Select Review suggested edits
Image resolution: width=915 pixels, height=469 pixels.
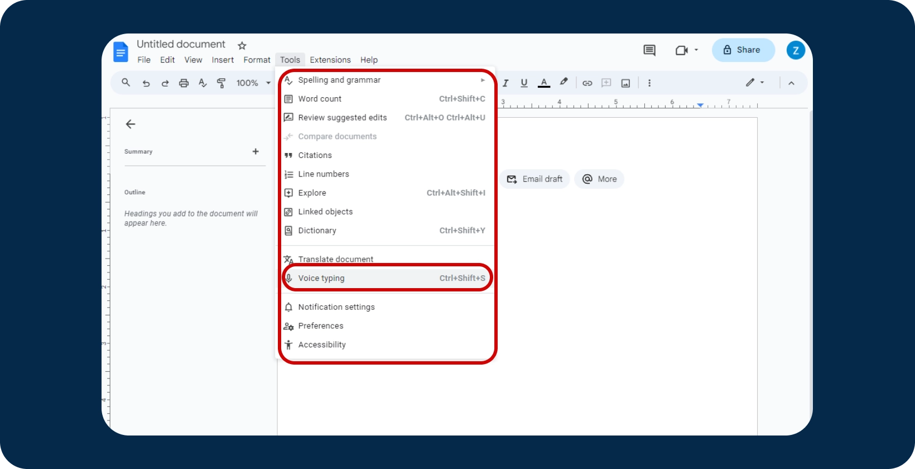[x=386, y=118]
